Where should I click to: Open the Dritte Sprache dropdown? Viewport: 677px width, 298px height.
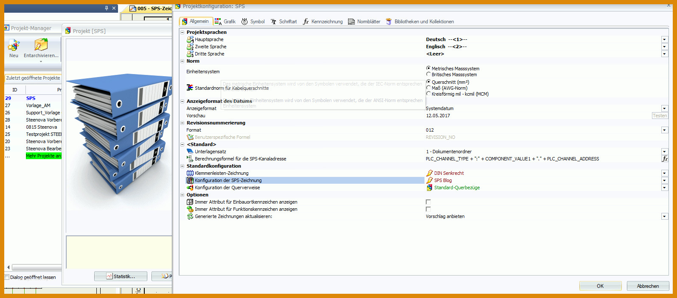665,54
